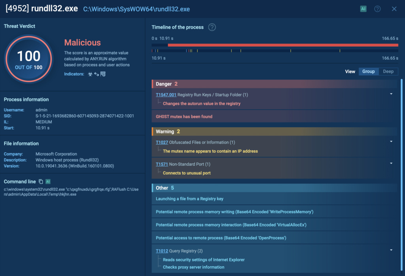Select the network activity arrows indicator
The height and width of the screenshot is (276, 405).
click(x=96, y=74)
